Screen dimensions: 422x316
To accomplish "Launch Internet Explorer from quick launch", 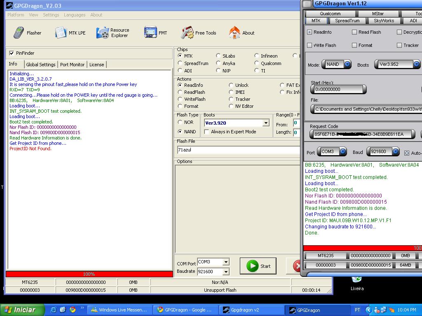I will tap(53, 310).
